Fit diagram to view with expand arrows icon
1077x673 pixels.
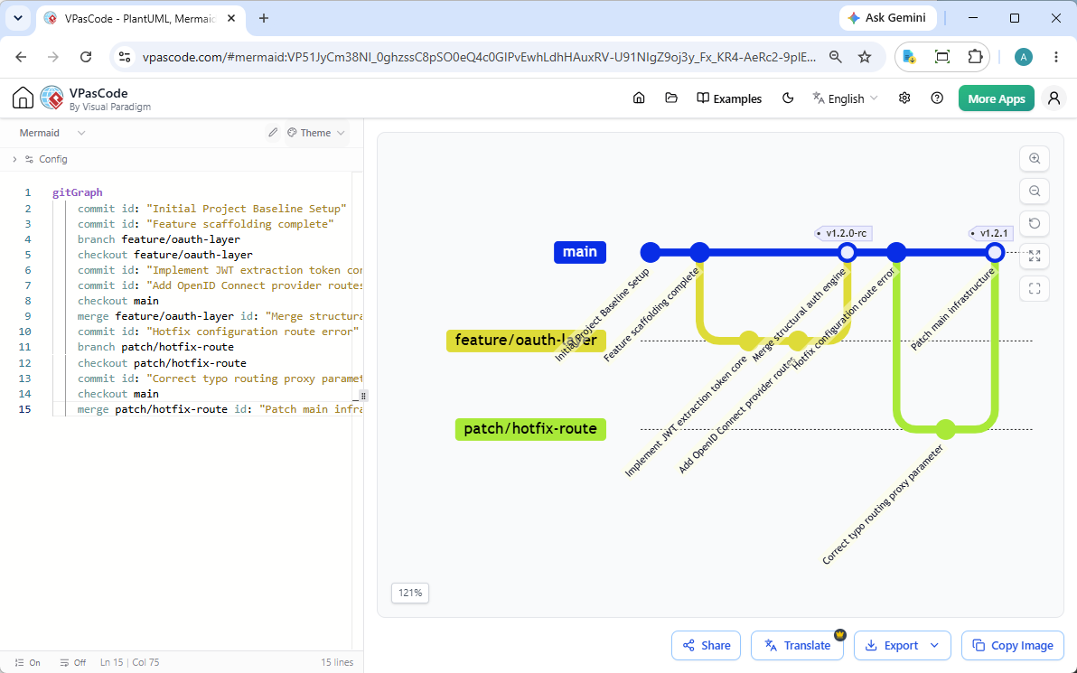1035,257
